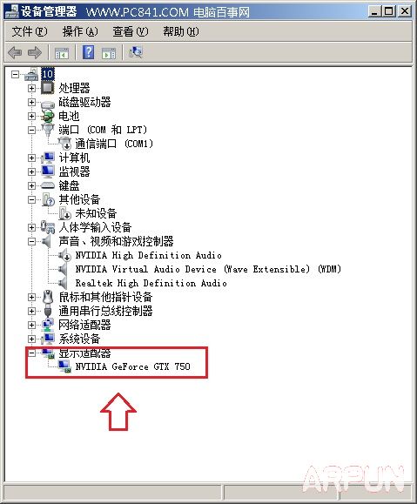Select NVIDIA Virtual Audio Device entry

[208, 269]
